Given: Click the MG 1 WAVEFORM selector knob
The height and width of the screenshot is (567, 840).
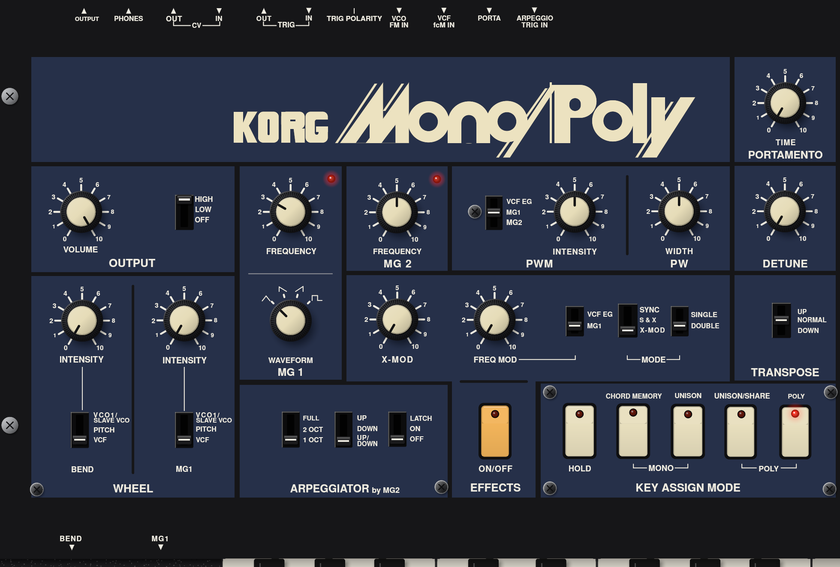Looking at the screenshot, I should click(290, 321).
